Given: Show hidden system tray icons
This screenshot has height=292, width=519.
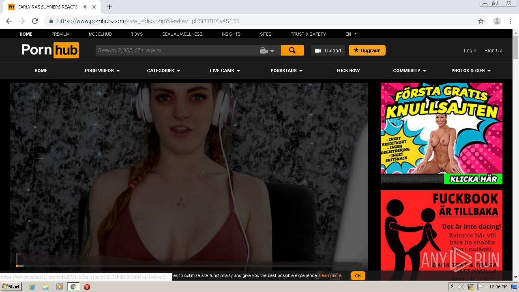Looking at the screenshot, I should pyautogui.click(x=452, y=287).
